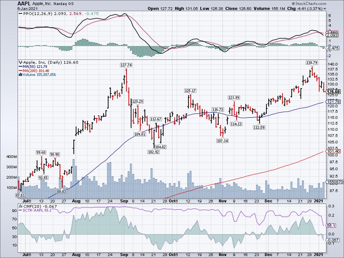Click the 138.79 high price label
The width and height of the screenshot is (344, 258).
coord(312,63)
